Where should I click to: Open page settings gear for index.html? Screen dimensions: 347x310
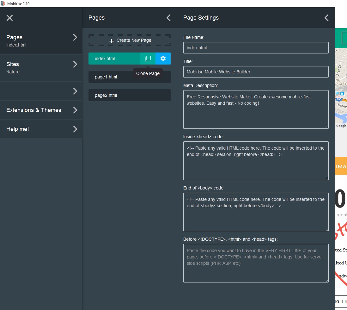(x=163, y=59)
